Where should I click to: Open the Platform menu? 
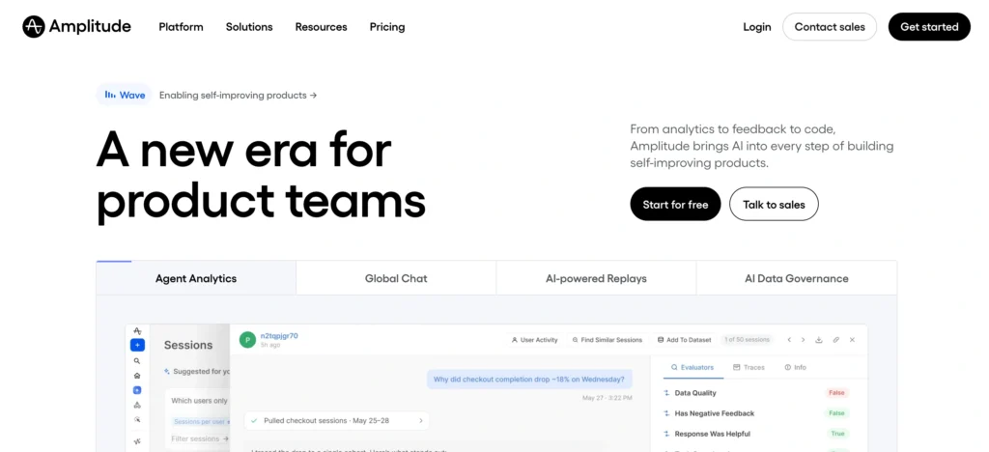181,27
